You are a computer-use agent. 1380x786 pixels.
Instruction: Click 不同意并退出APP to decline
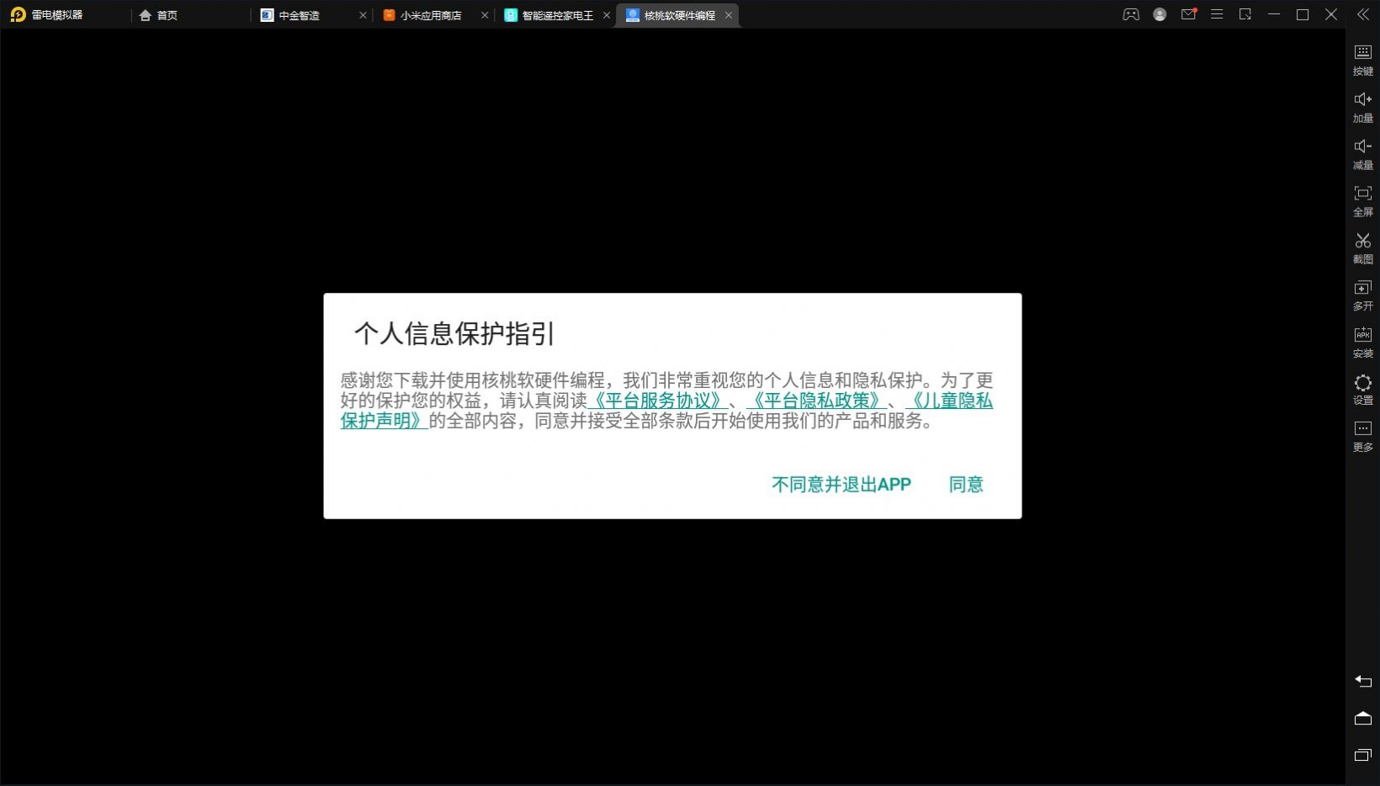pyautogui.click(x=840, y=484)
